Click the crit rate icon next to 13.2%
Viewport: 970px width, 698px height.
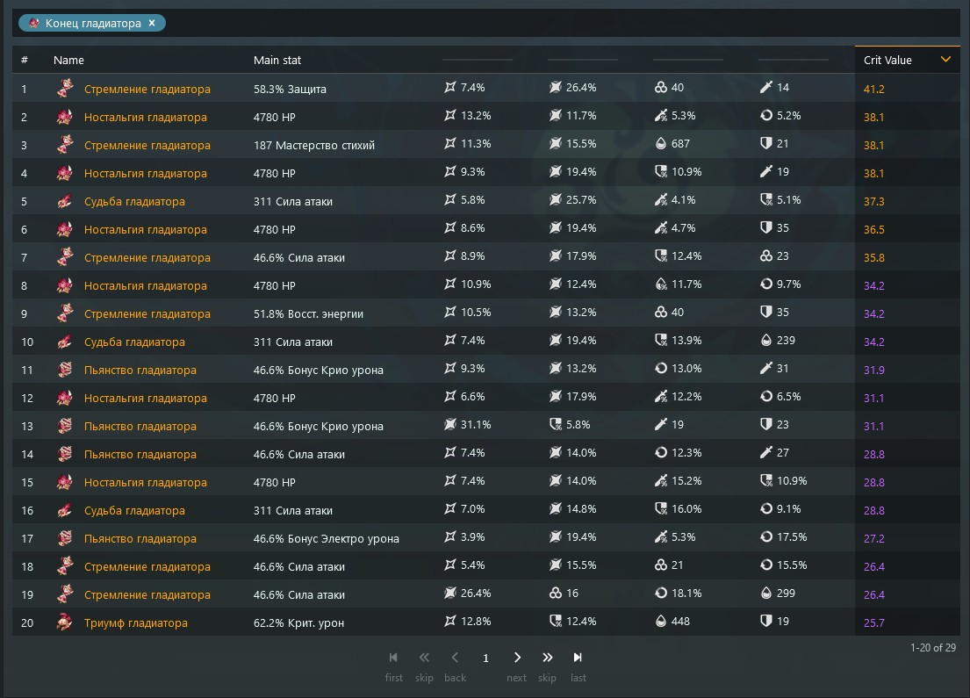(450, 115)
